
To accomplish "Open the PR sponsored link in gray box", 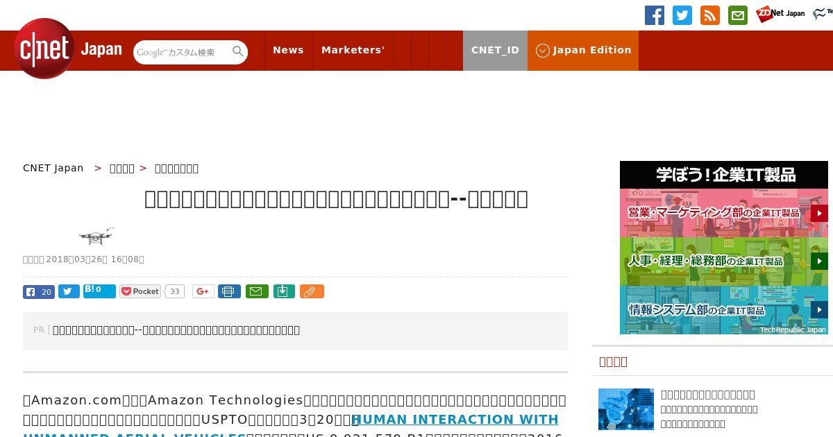I will point(176,330).
